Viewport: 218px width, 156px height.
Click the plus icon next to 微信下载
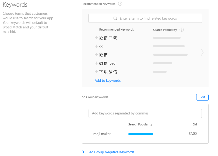coord(96,38)
